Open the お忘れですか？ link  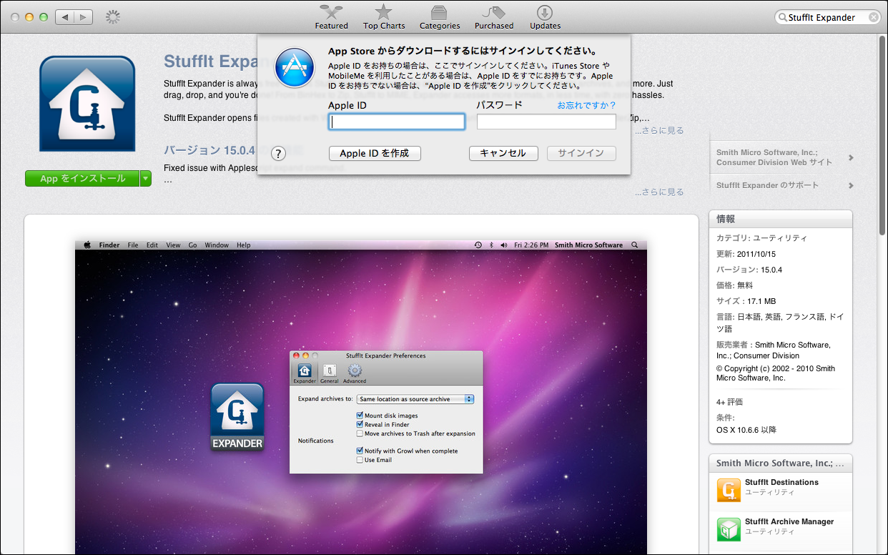pos(586,105)
